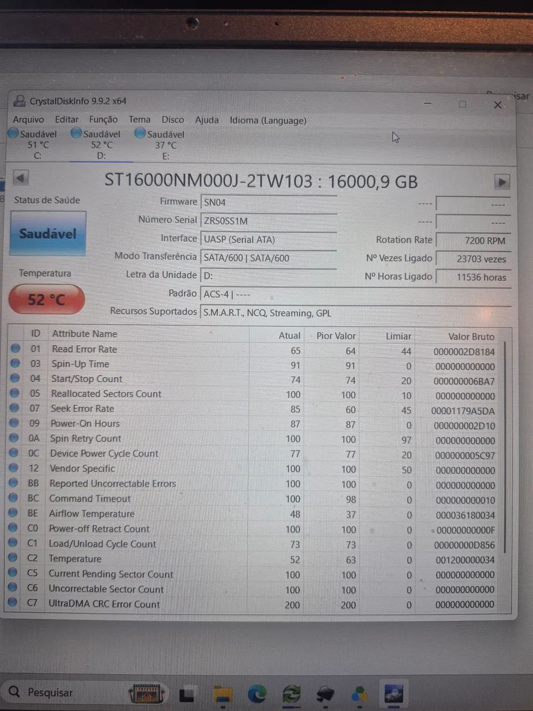Viewport: 533px width, 711px height.
Task: Open the Tema menu
Action: coord(139,119)
